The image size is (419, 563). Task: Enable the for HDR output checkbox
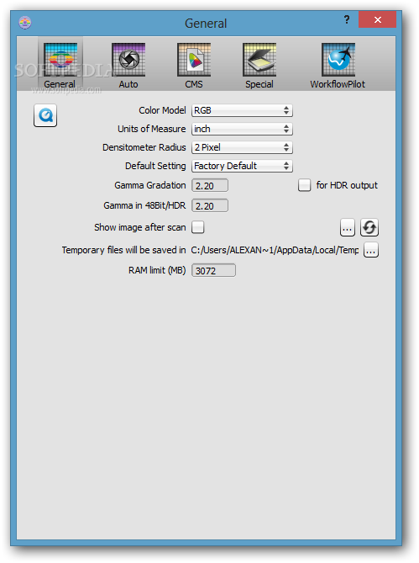pyautogui.click(x=305, y=185)
